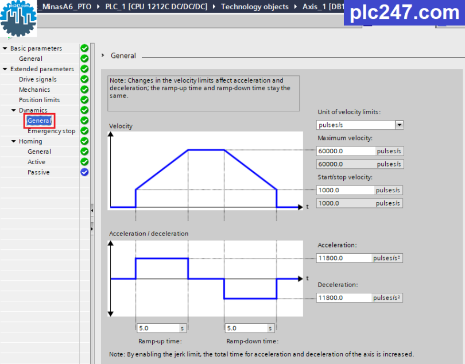Open the Unit of velocity limits dropdown
The image size is (465, 364).
398,125
